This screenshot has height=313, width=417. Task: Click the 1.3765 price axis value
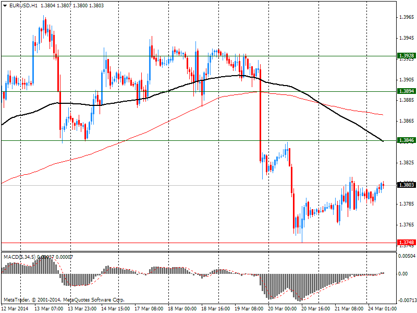pyautogui.click(x=407, y=225)
